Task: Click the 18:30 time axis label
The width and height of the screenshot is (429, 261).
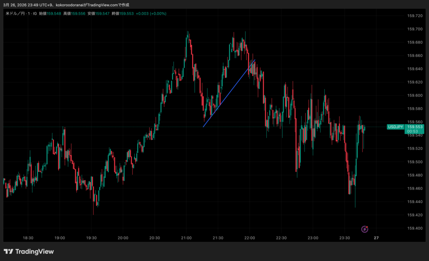Action: tap(28, 238)
